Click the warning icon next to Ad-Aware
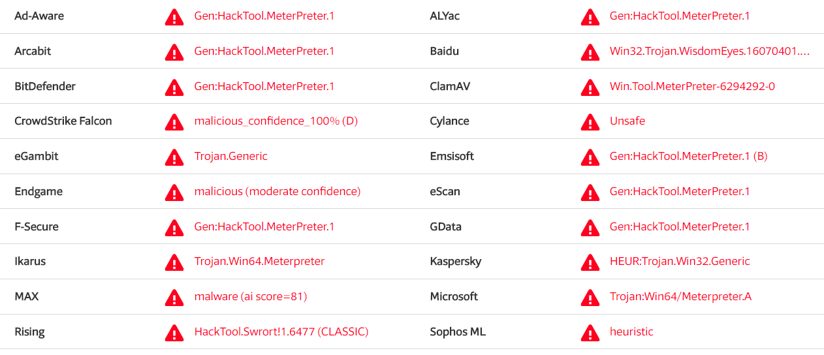 [174, 16]
